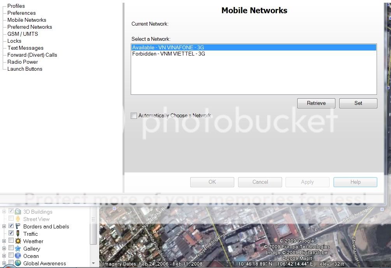Click the Street View pegman icon
This screenshot has width=391, height=268.
pyautogui.click(x=18, y=219)
